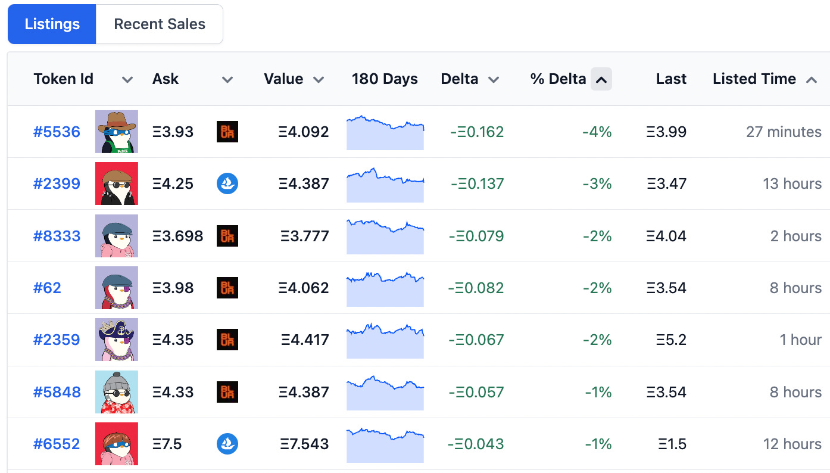Open token #2399's detail page
830x473 pixels.
click(57, 183)
